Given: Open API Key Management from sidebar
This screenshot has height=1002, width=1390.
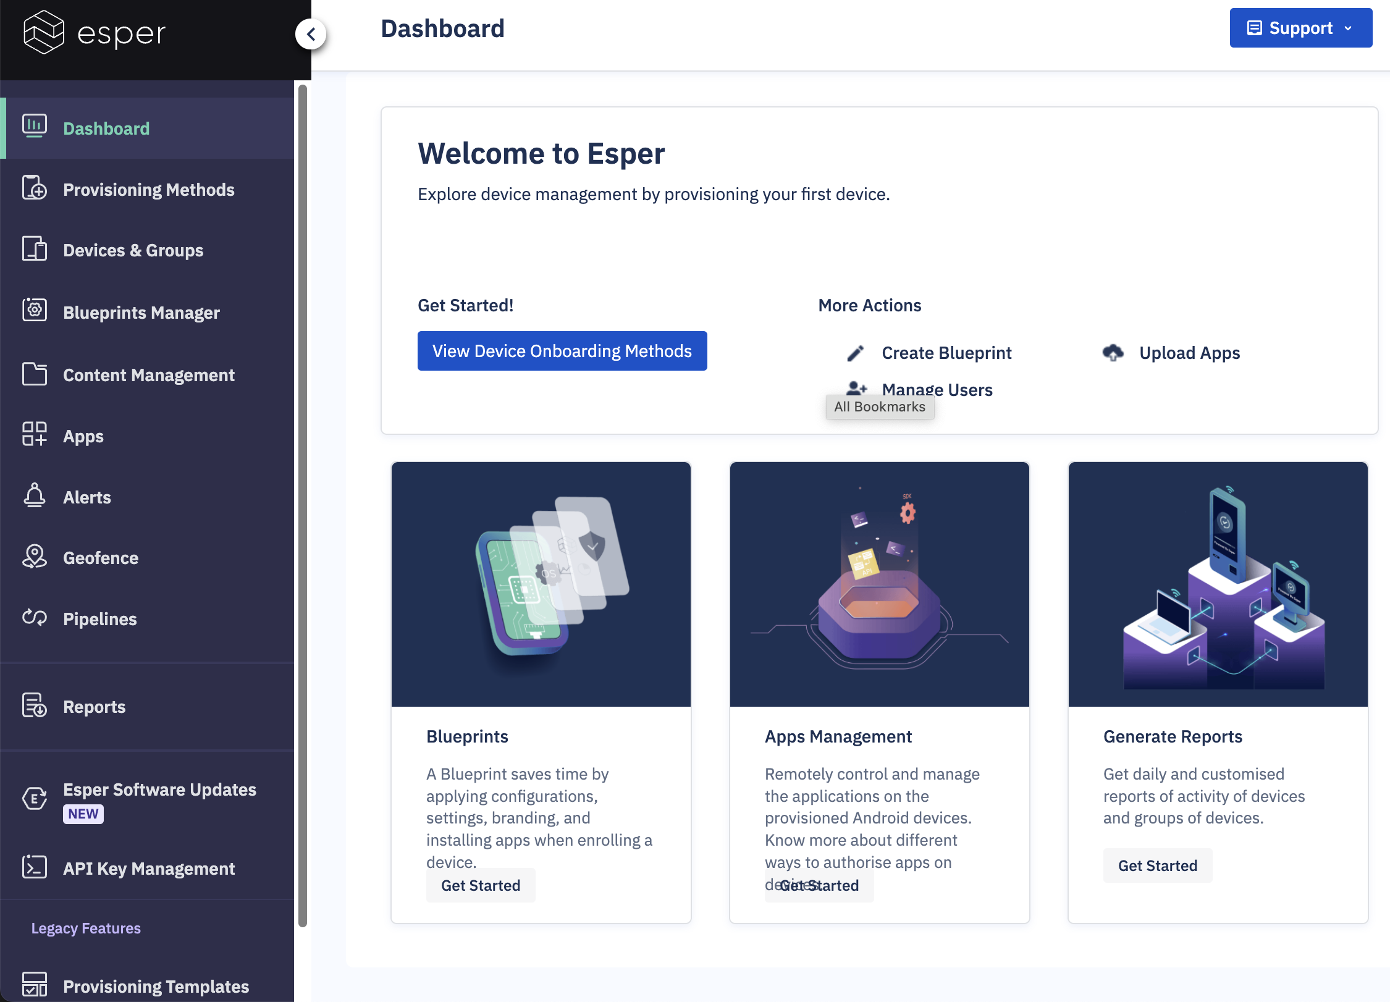Looking at the screenshot, I should [x=149, y=868].
